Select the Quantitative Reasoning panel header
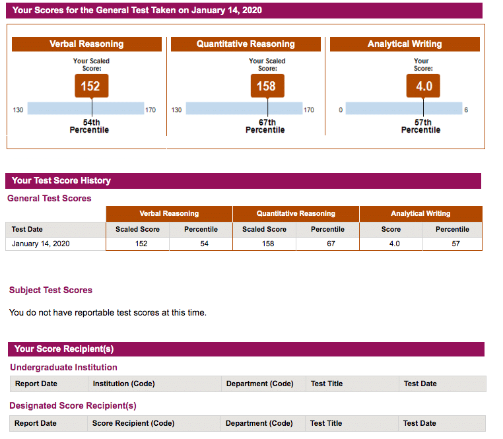The image size is (503, 439). coord(246,44)
